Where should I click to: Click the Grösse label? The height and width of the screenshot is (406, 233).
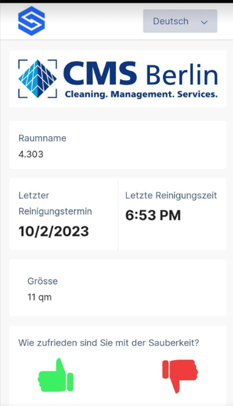tap(42, 281)
